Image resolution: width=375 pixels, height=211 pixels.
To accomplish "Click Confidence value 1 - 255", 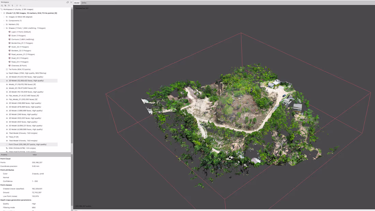I will [x=35, y=181].
